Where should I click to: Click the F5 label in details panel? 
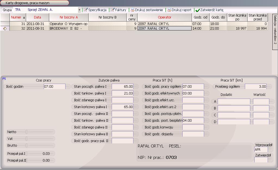pos(4,79)
